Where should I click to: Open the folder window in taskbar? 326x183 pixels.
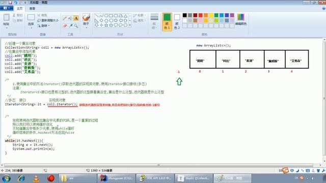click(x=77, y=178)
